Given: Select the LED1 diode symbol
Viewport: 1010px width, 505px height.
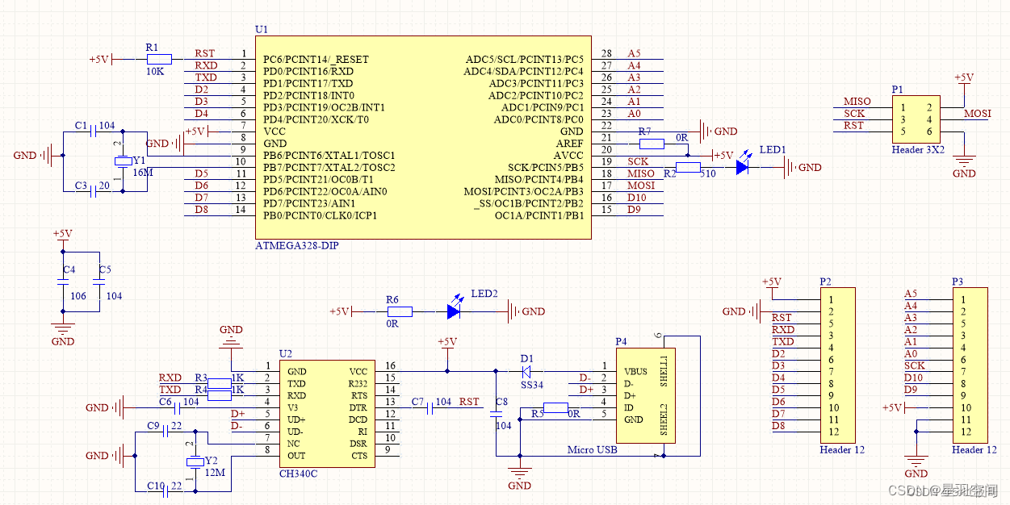Looking at the screenshot, I should point(743,167).
